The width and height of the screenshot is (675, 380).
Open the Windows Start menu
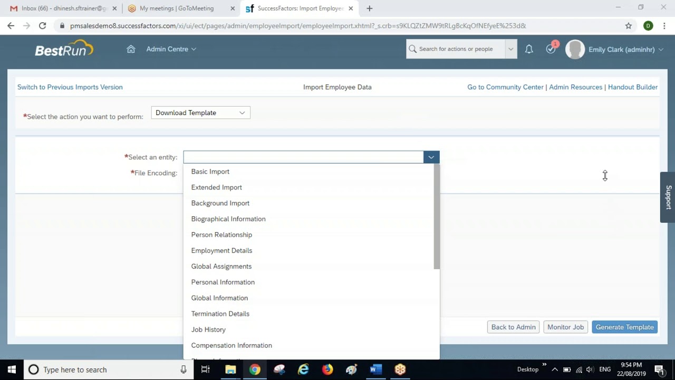tap(12, 369)
